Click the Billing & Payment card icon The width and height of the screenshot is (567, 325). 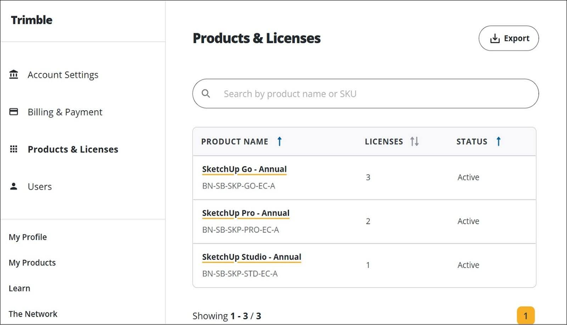13,112
